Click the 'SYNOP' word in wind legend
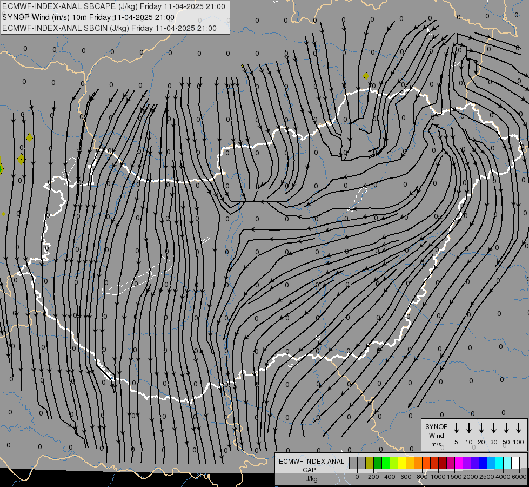 click(436, 426)
